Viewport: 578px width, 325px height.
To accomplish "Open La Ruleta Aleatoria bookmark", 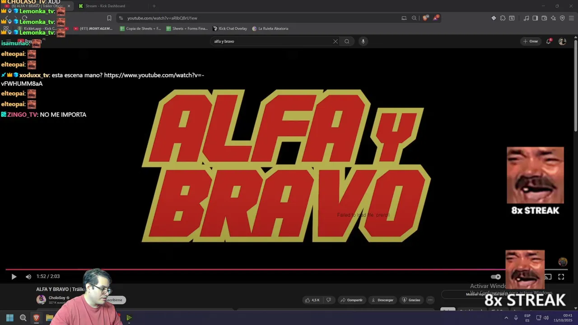I will [x=270, y=28].
